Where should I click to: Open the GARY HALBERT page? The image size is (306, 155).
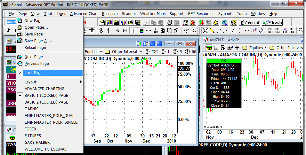pos(50,143)
